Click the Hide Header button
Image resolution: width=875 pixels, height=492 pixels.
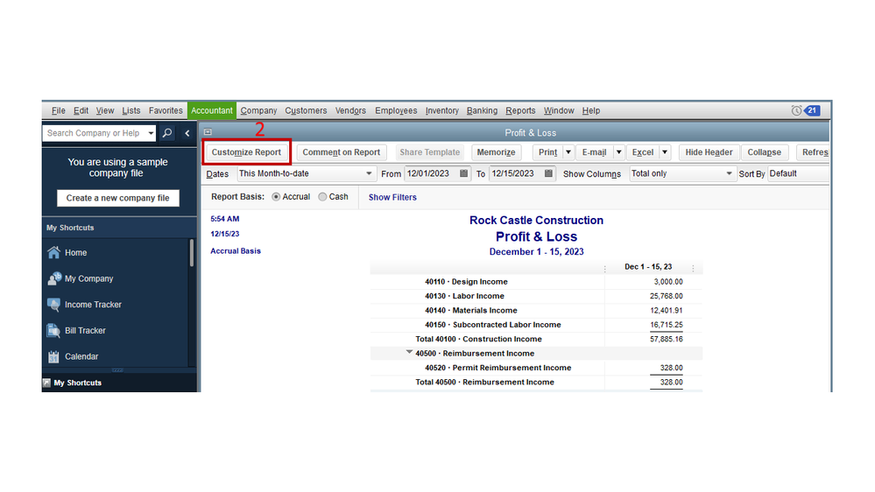coord(709,152)
